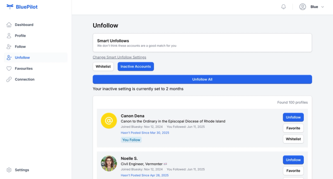The height and width of the screenshot is (179, 333).
Task: Unfollow Canon Dena
Action: pos(293,117)
